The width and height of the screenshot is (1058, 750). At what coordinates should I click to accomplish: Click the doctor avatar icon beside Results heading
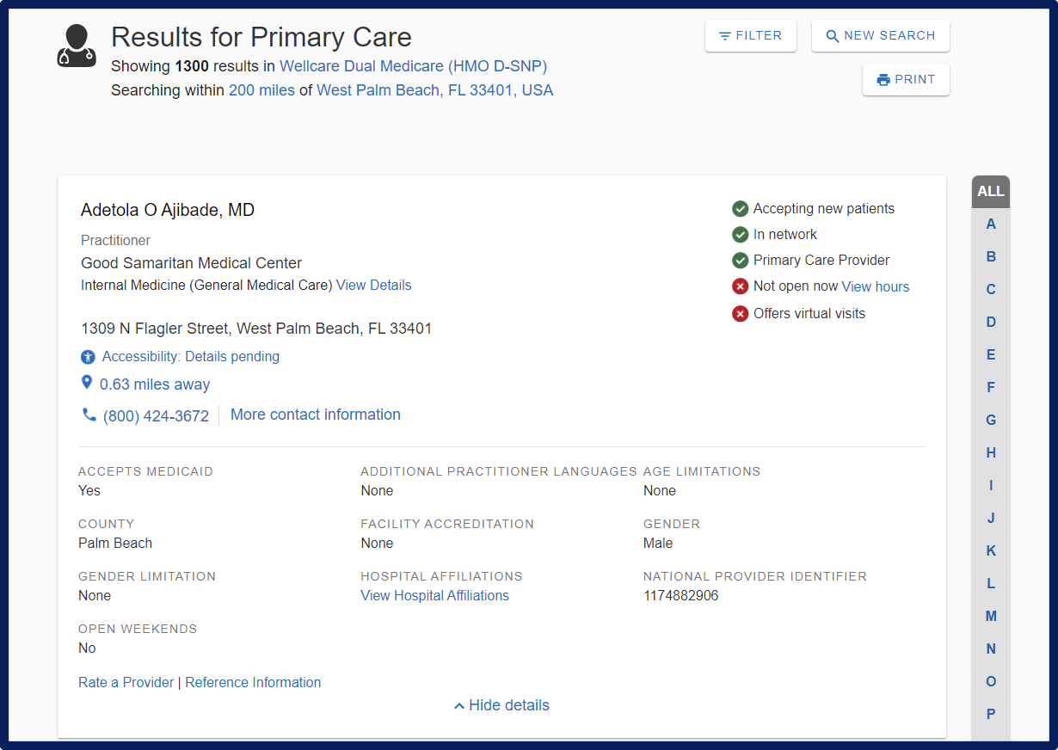(x=77, y=46)
